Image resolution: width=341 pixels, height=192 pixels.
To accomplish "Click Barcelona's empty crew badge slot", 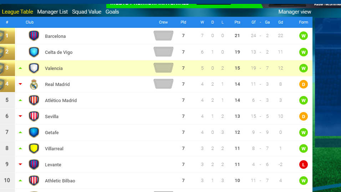I will tap(163, 36).
